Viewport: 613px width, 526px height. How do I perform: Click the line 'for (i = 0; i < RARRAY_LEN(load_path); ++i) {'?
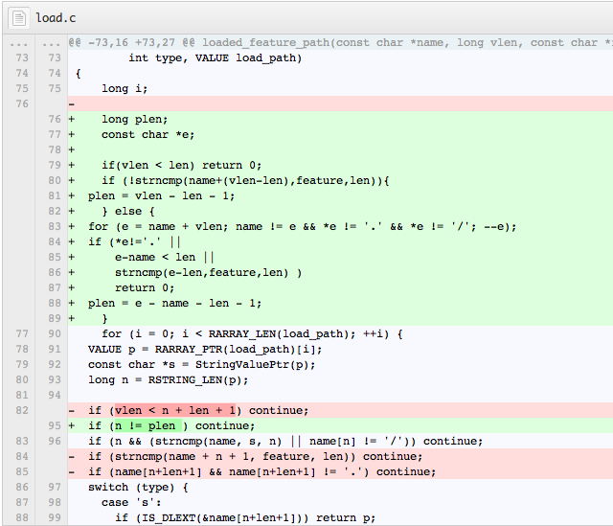[252, 333]
